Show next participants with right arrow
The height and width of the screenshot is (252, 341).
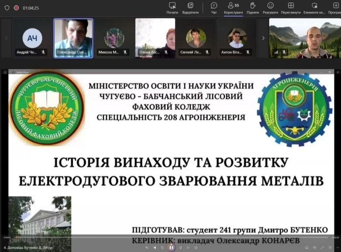(263, 38)
